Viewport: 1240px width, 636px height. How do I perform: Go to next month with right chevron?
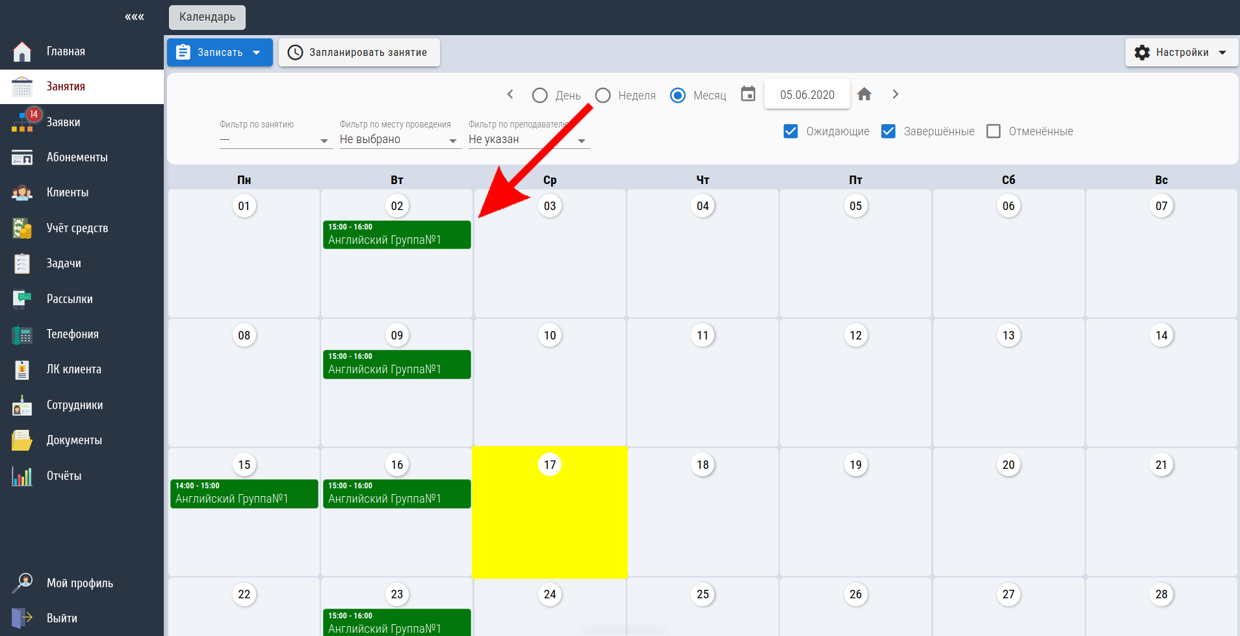click(x=896, y=94)
